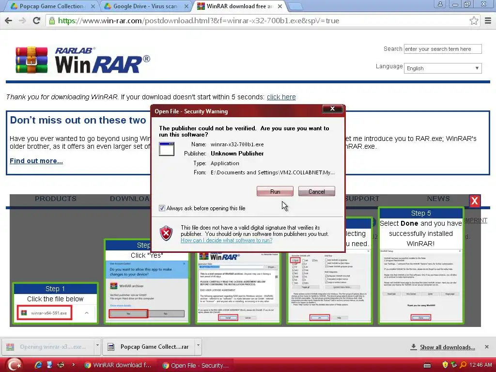Viewport: 496px width, 372px height.
Task: Open the Chrome hamburger menu
Action: tap(488, 20)
